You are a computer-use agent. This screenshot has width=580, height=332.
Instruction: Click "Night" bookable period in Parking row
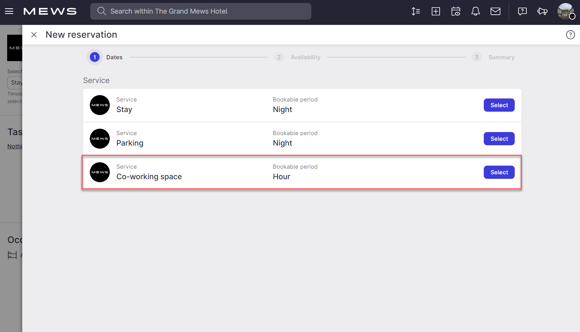pos(283,143)
